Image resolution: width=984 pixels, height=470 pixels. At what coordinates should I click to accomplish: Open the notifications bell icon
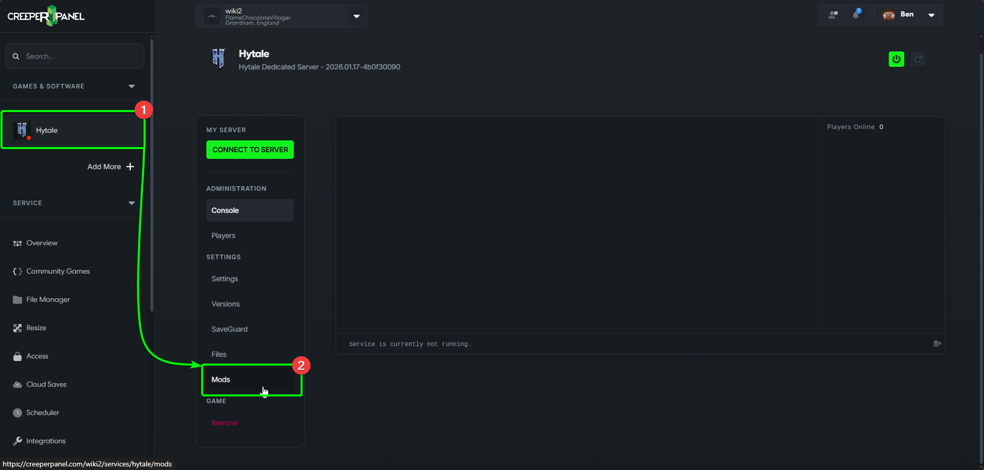[x=856, y=15]
